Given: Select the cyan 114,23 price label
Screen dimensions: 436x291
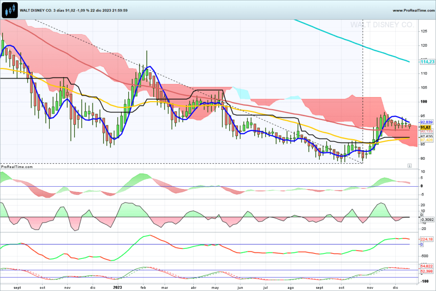Looking at the screenshot, I should pyautogui.click(x=427, y=62).
